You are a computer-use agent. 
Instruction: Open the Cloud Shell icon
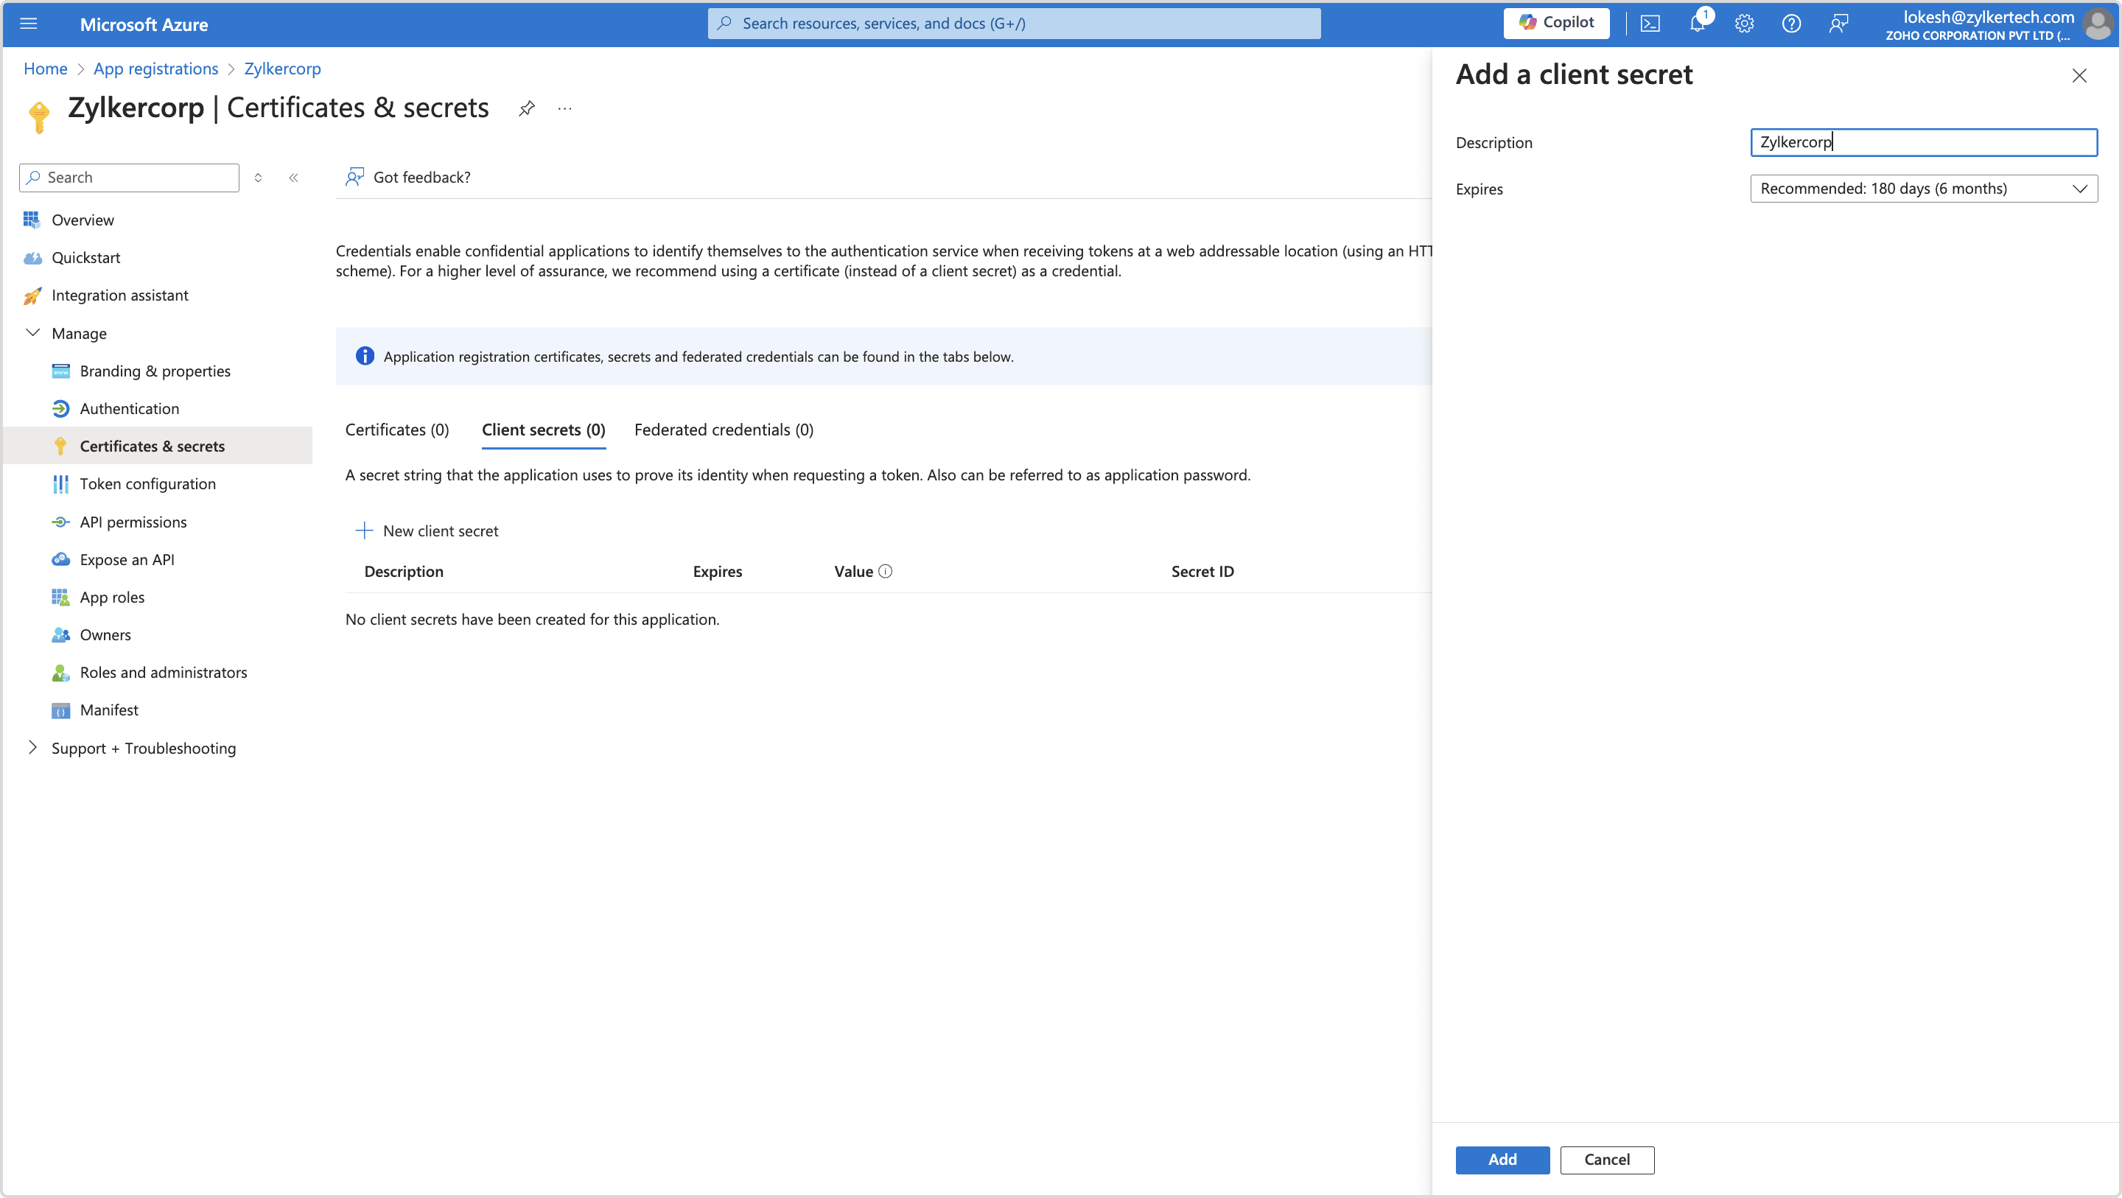coord(1650,24)
